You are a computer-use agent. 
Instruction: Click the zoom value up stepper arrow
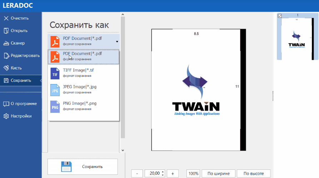163,172
